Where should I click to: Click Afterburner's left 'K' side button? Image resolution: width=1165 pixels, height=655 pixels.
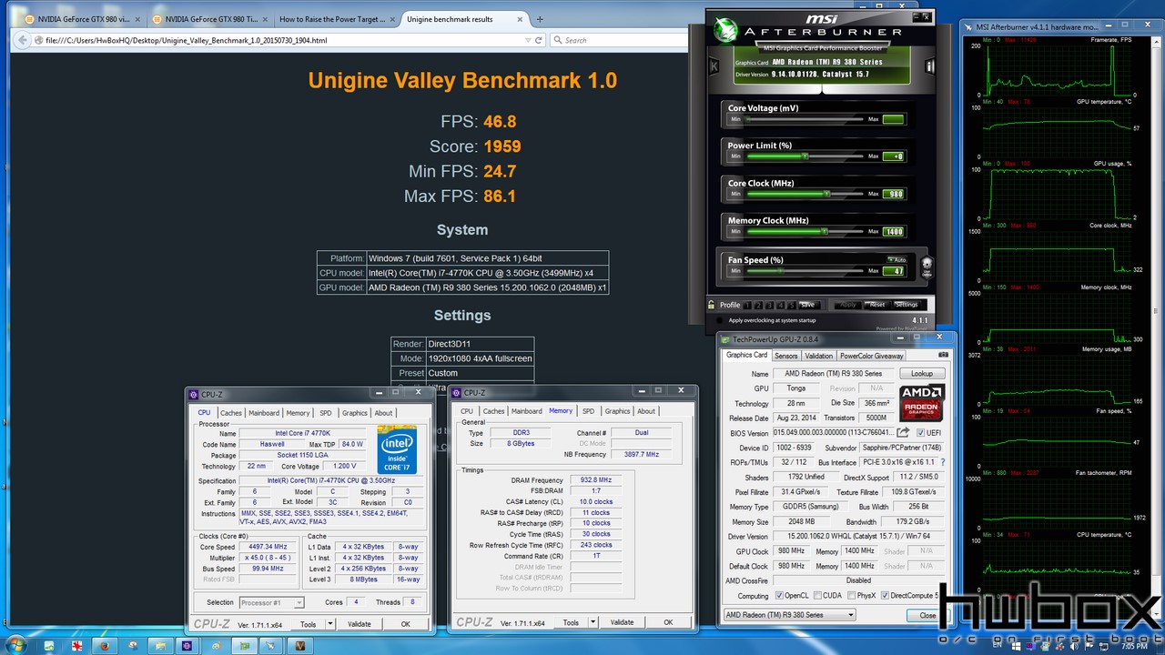click(714, 65)
